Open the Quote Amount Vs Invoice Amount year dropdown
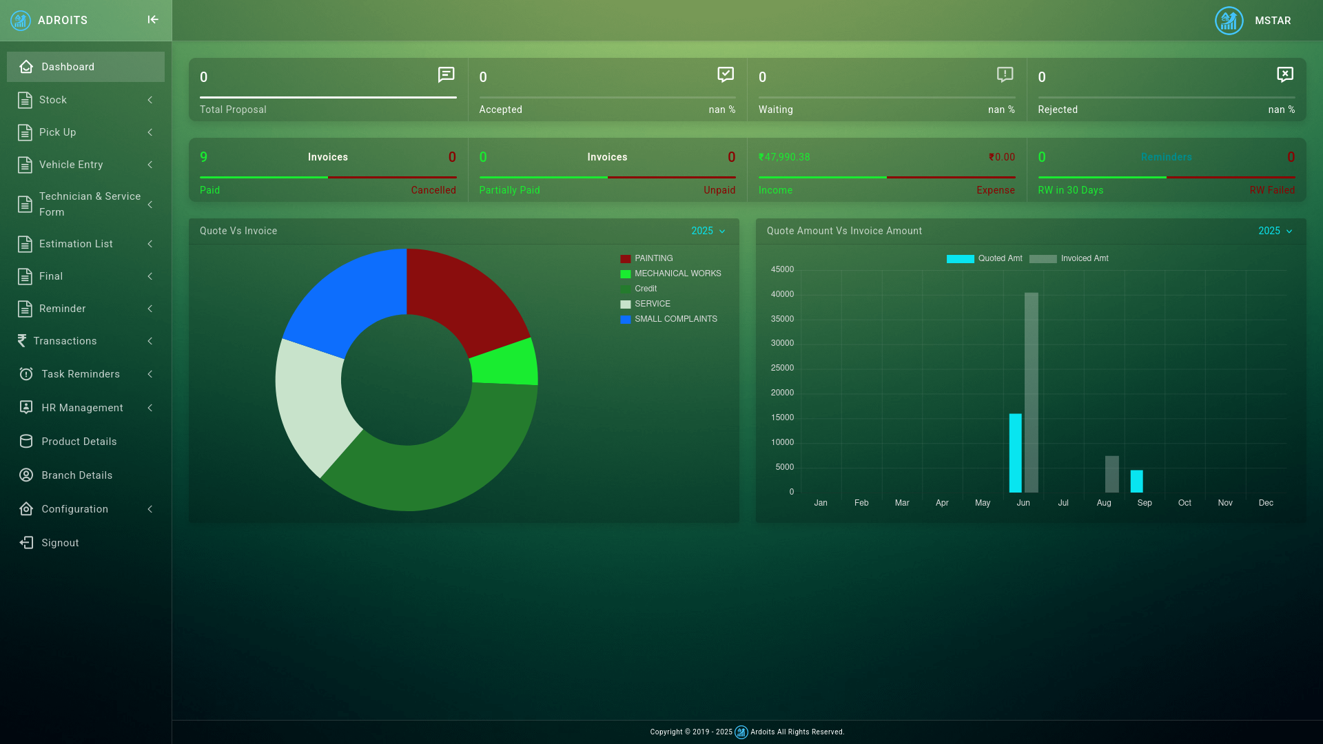The image size is (1323, 744). 1275,231
